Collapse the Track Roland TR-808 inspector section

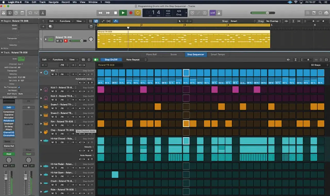click(2, 52)
